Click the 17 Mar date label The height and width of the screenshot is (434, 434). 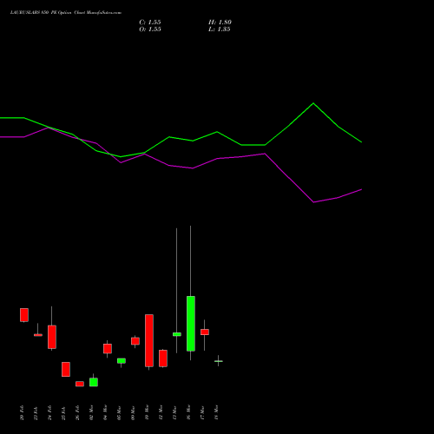[x=202, y=412]
